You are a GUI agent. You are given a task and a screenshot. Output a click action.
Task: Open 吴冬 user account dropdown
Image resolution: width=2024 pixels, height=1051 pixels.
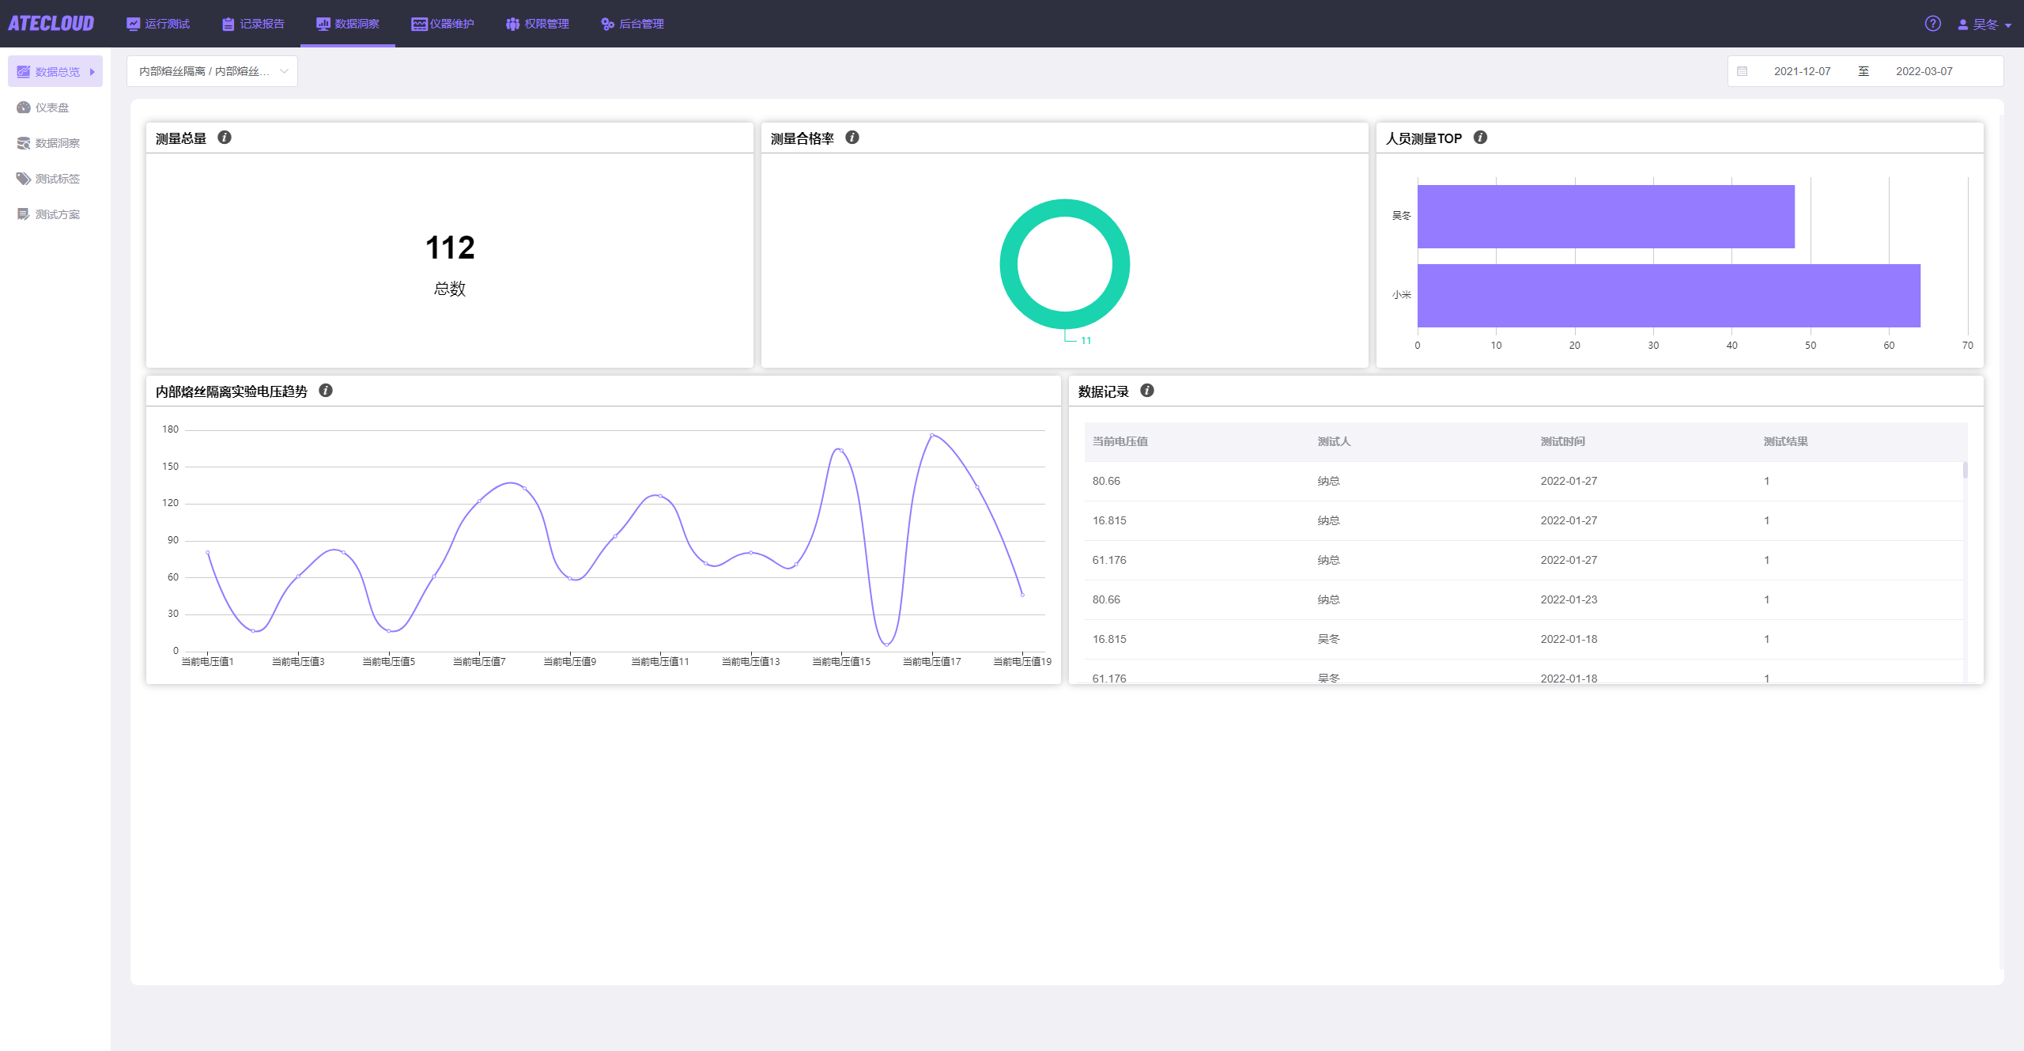coord(1984,25)
